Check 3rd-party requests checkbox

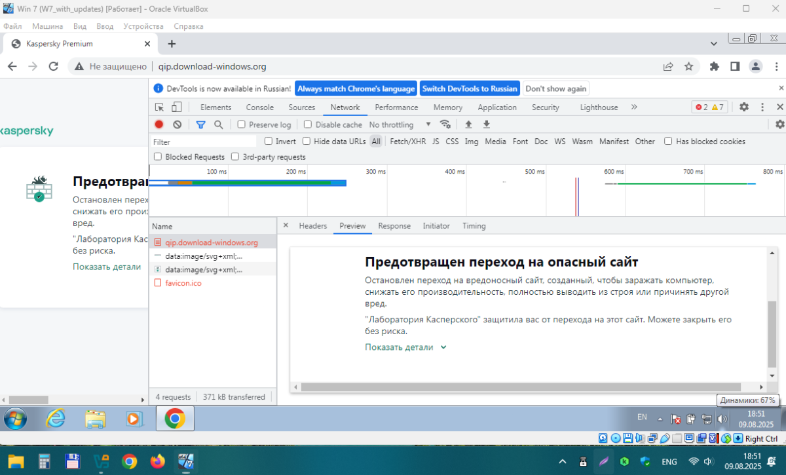(235, 157)
